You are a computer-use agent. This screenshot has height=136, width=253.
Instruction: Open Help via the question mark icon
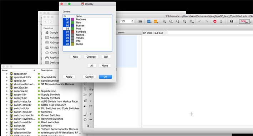pyautogui.click(x=232, y=21)
